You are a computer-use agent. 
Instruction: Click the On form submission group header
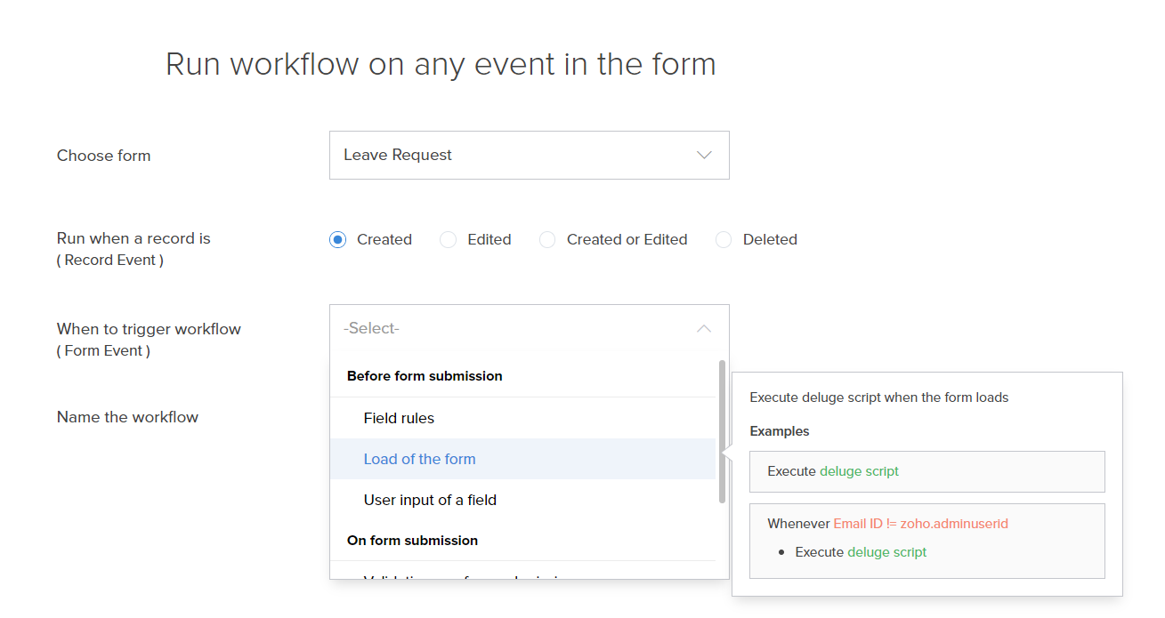coord(412,541)
